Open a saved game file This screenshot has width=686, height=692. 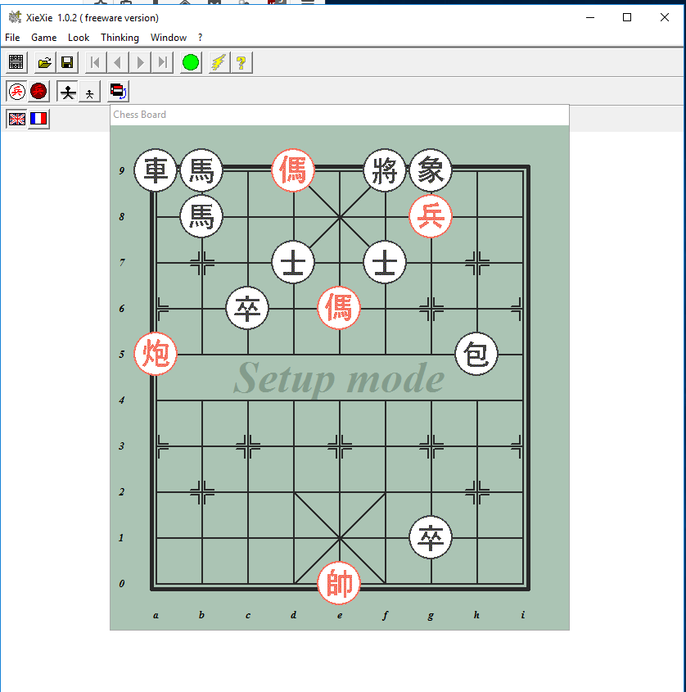pyautogui.click(x=44, y=63)
